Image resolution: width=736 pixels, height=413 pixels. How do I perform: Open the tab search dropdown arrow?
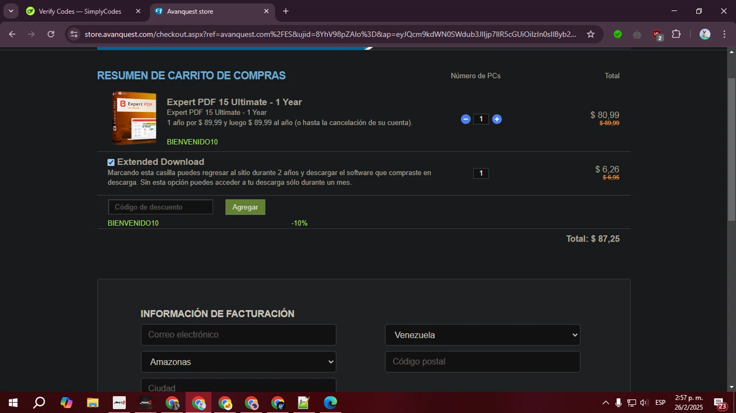pos(11,11)
